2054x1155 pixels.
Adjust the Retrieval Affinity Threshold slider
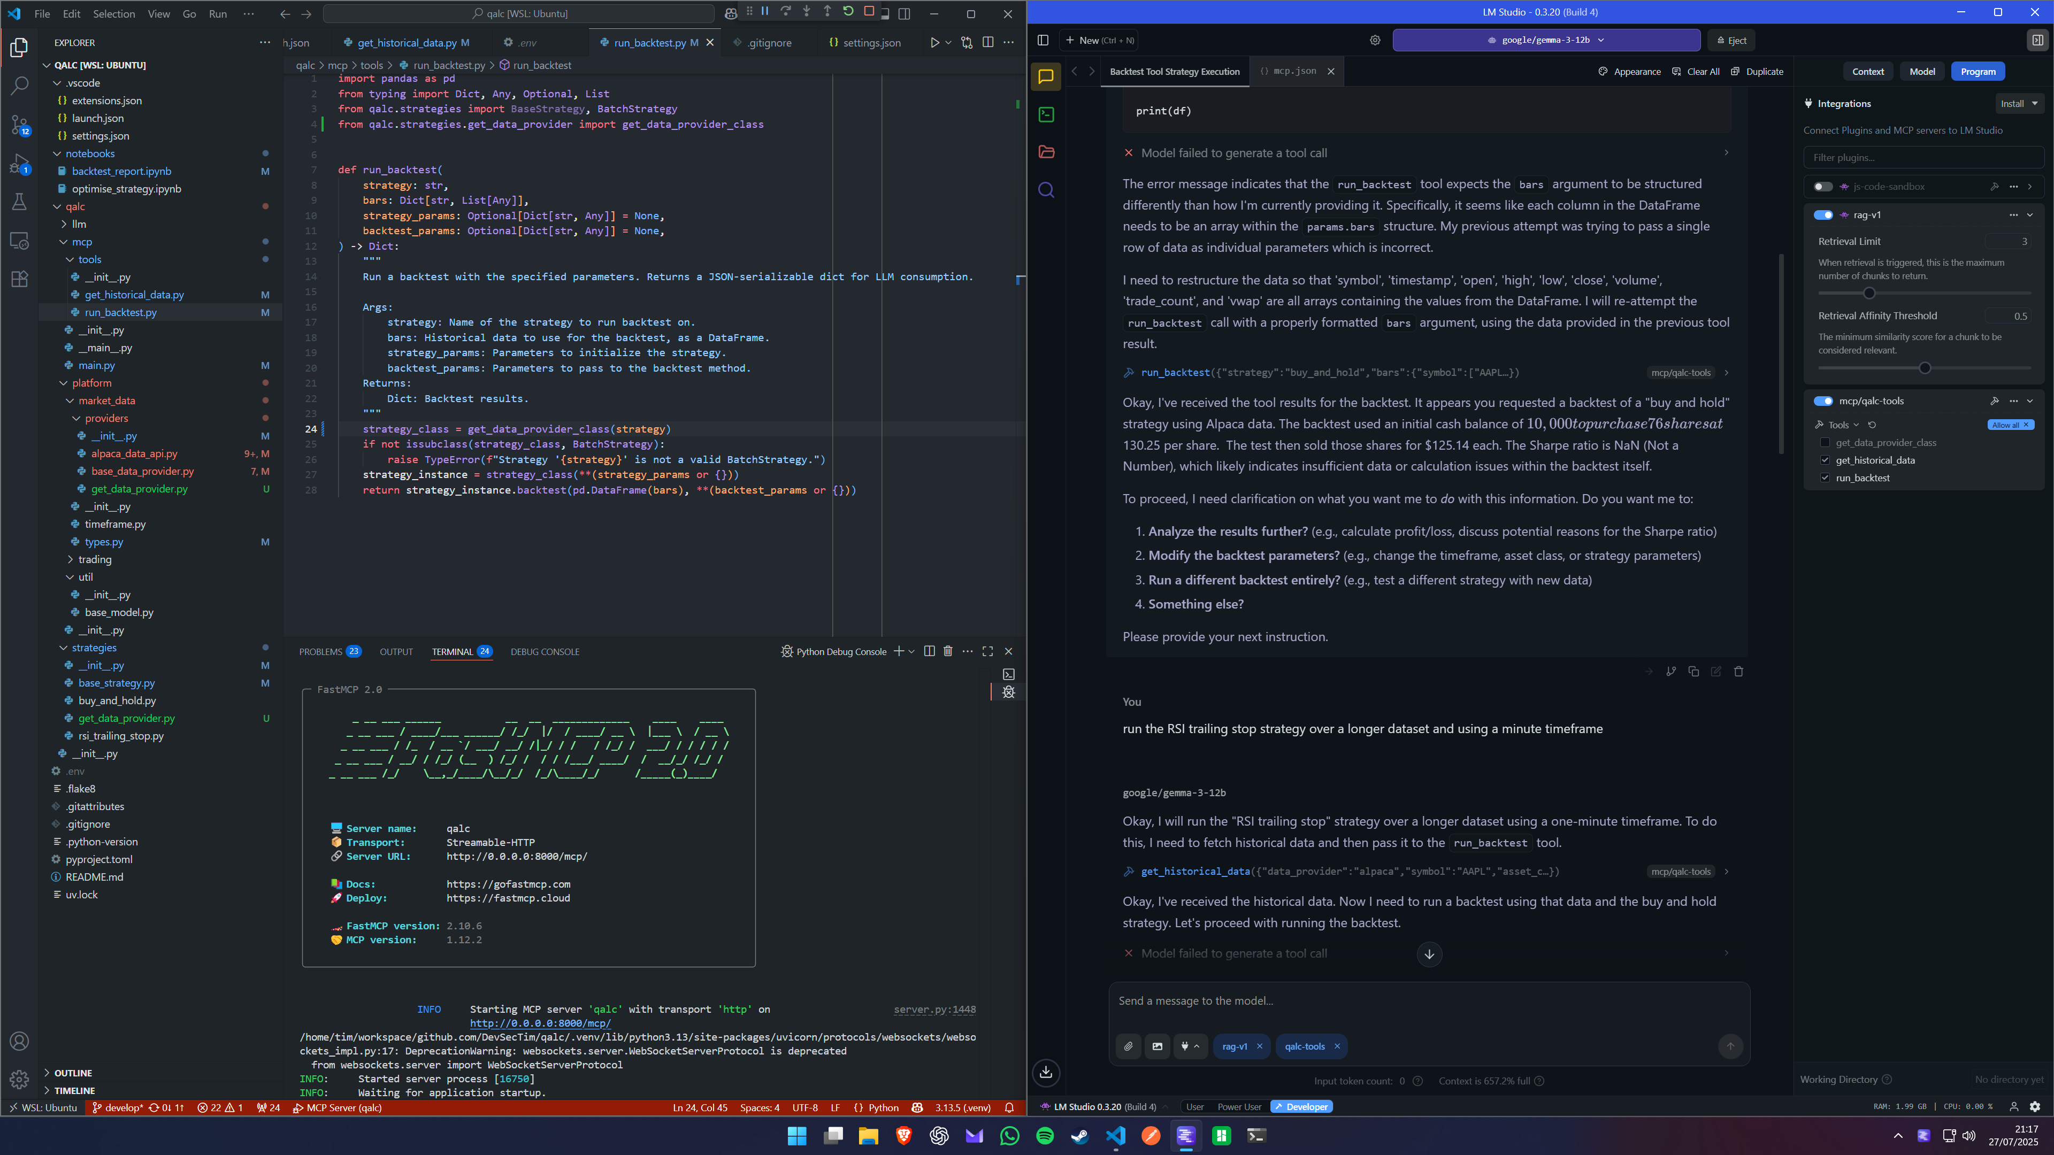coord(1924,367)
